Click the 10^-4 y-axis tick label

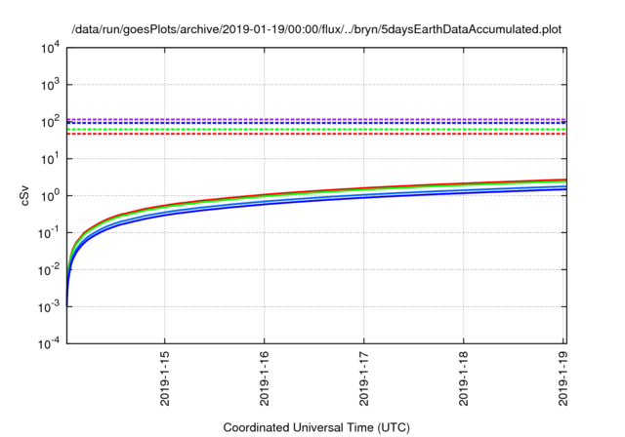pyautogui.click(x=49, y=344)
